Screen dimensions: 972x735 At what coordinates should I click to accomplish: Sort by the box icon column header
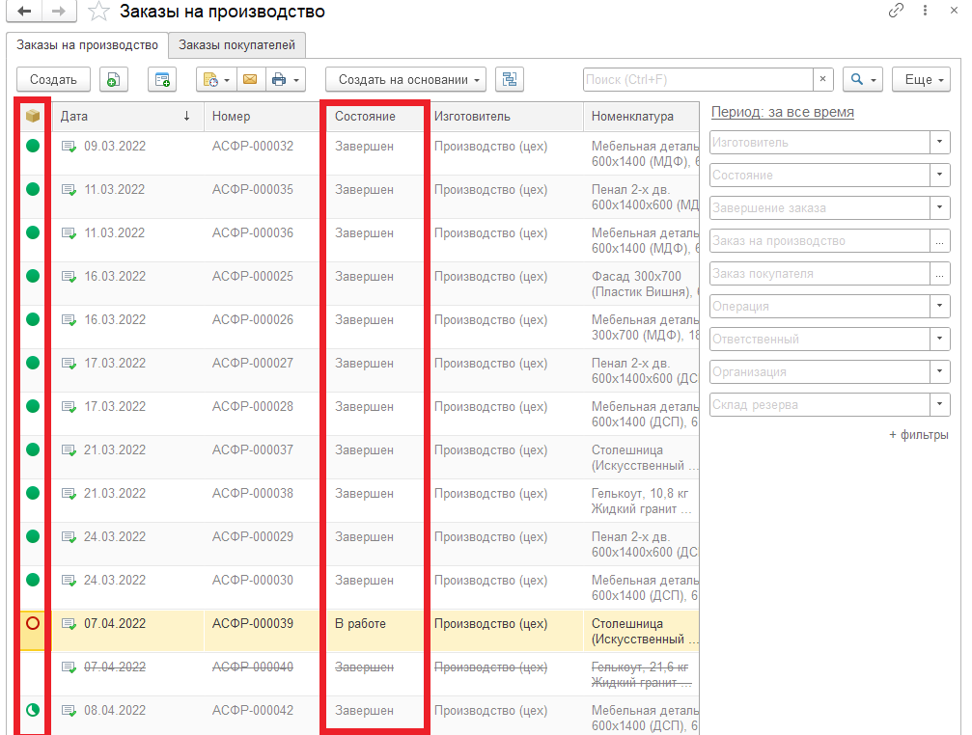pos(33,116)
